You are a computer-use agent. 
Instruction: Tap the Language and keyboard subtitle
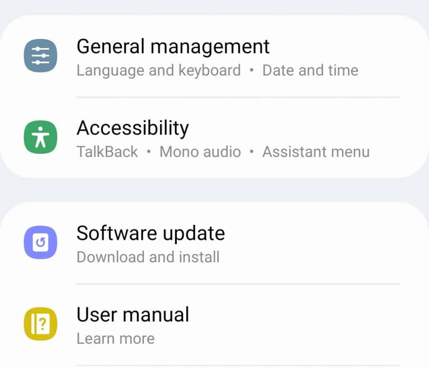[x=159, y=70]
